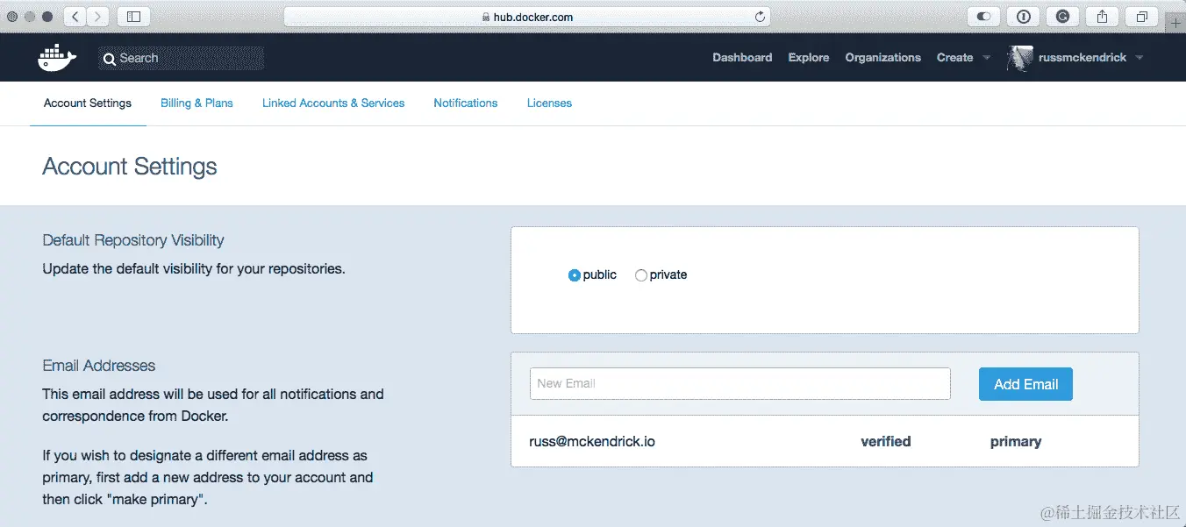Viewport: 1186px width, 527px height.
Task: Click the hub.docker.com address bar
Action: click(527, 17)
